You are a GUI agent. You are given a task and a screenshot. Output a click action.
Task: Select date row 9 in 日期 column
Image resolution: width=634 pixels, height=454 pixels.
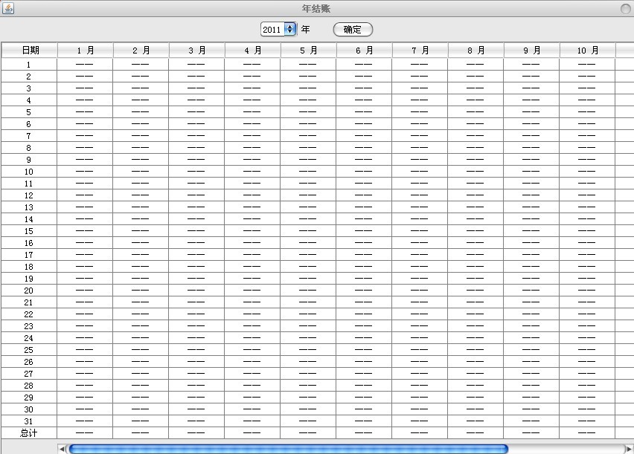[29, 160]
